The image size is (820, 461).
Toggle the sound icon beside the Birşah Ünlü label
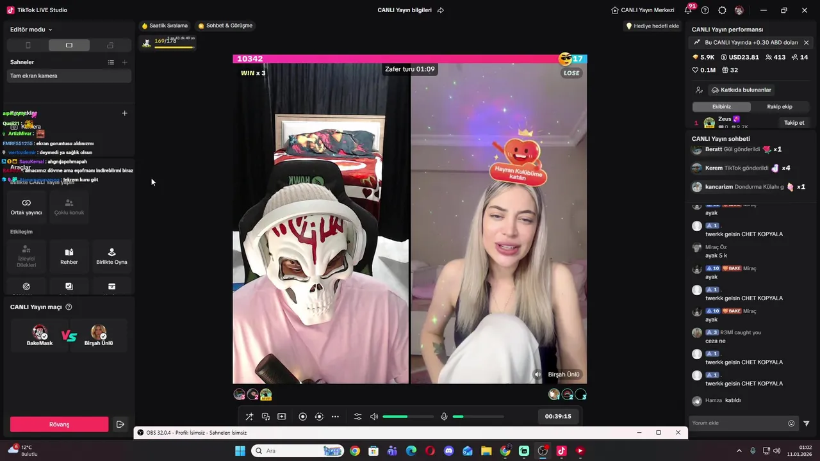tap(537, 375)
